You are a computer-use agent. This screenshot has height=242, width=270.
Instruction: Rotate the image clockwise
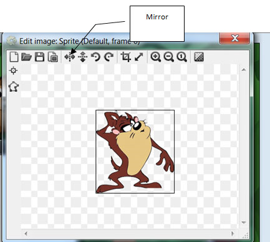pyautogui.click(x=108, y=57)
